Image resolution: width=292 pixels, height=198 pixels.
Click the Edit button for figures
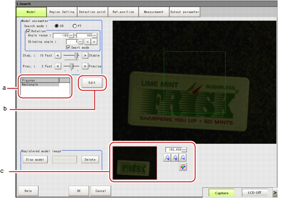[92, 83]
